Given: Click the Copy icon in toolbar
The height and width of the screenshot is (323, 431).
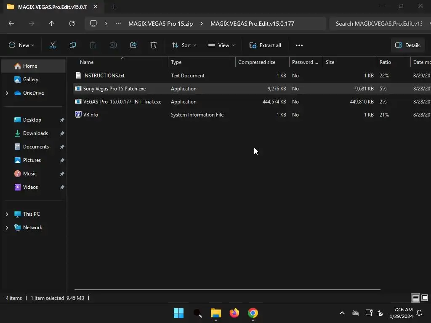Looking at the screenshot, I should click(x=72, y=45).
